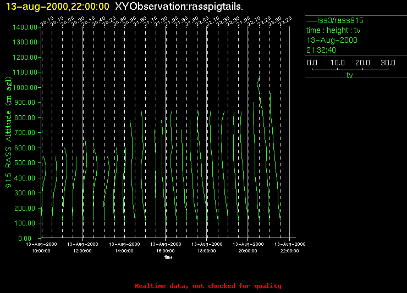Click the 16:00:00 time axis label
This screenshot has height=293, width=407.
pos(166,250)
